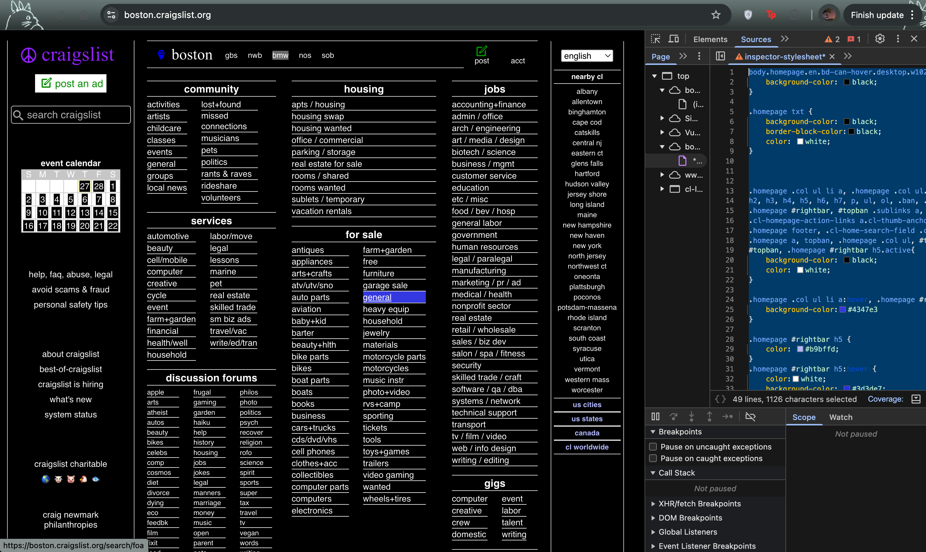Open the housing swap link
Screen dimensions: 926x552
coord(317,116)
